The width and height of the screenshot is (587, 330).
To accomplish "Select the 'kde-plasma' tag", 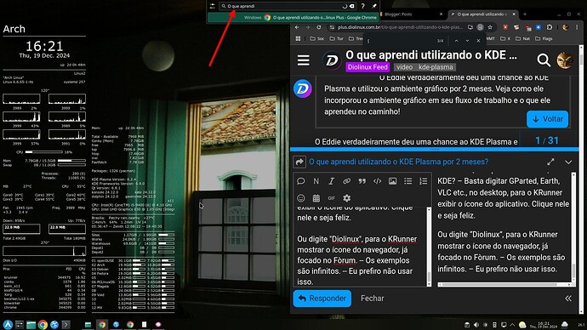I will (436, 67).
